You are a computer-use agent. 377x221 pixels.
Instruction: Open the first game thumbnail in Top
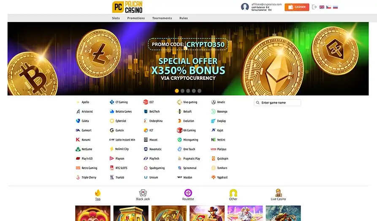(93, 213)
